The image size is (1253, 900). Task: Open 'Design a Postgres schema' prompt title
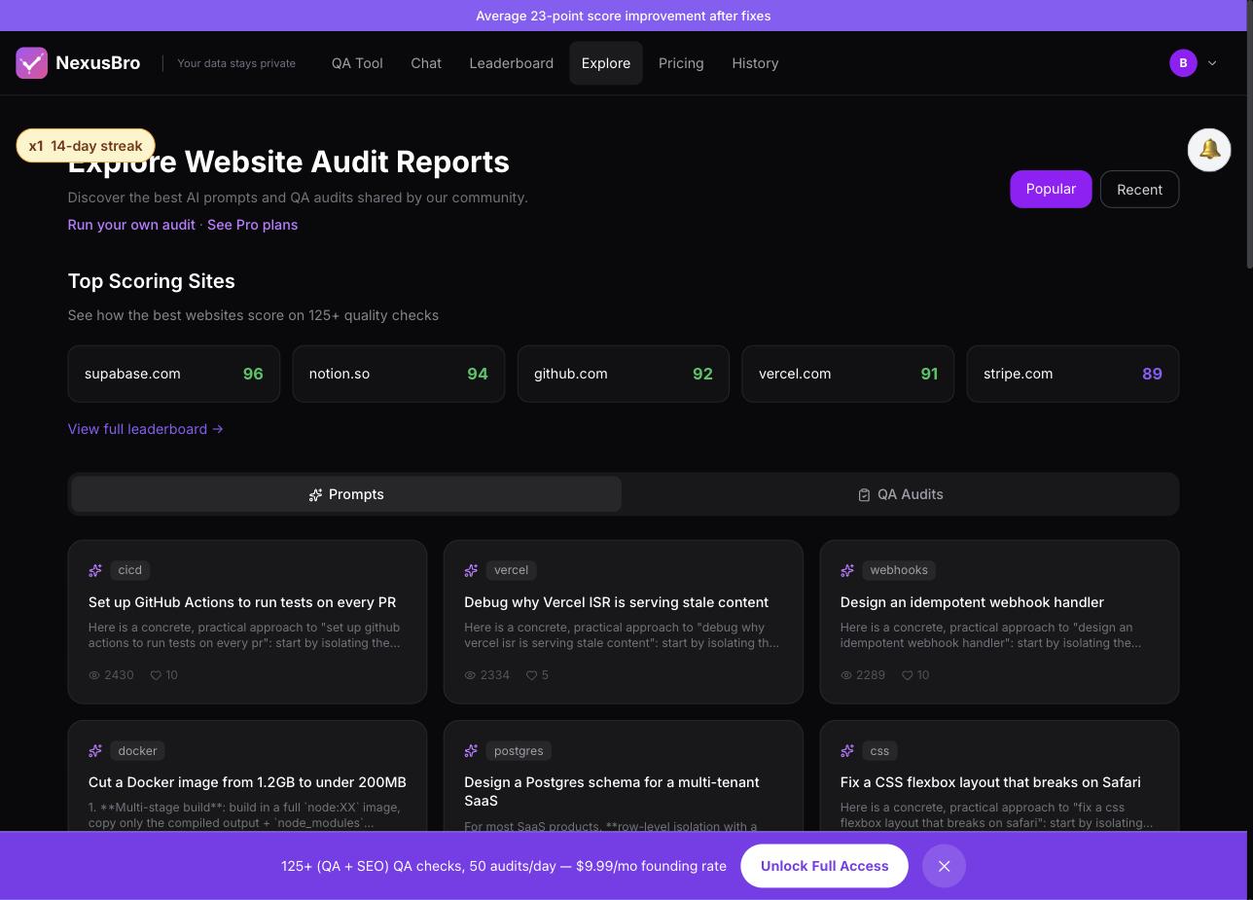(612, 791)
